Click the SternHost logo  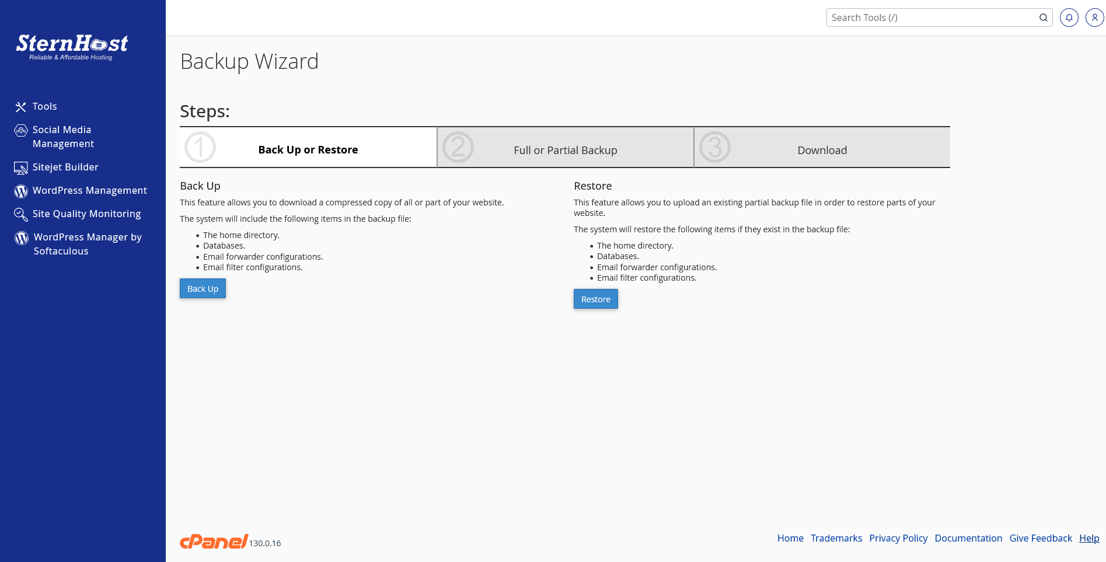[x=72, y=47]
